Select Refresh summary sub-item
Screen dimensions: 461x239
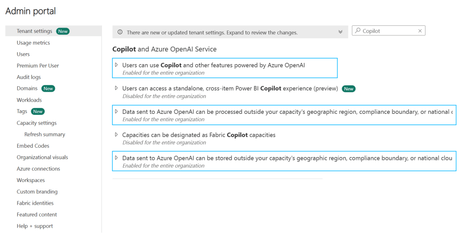tap(45, 135)
